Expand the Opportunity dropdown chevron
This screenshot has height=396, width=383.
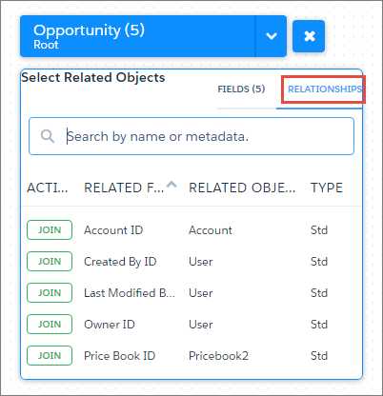click(272, 36)
